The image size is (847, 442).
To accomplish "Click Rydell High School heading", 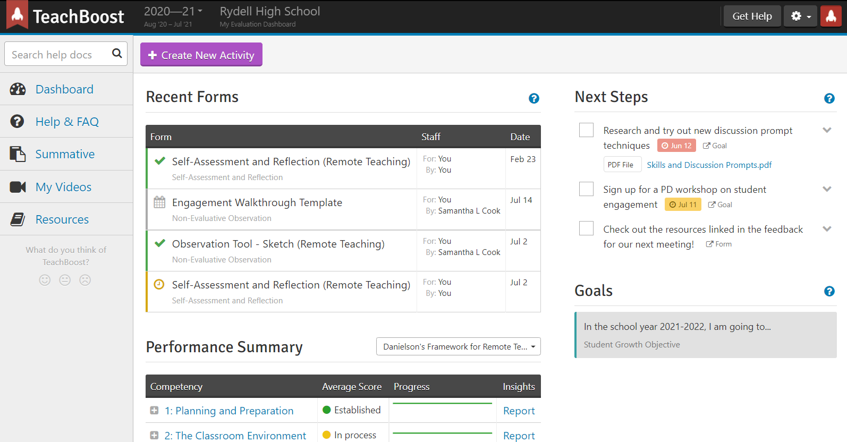I will pos(270,11).
